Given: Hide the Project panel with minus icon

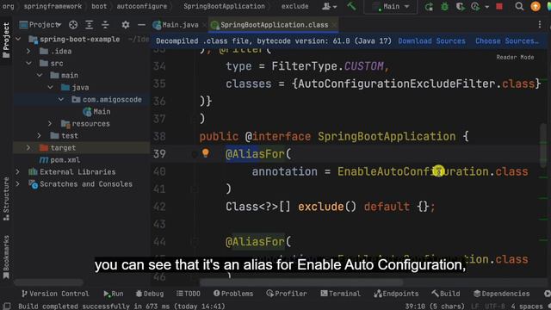Looking at the screenshot, I should point(141,25).
